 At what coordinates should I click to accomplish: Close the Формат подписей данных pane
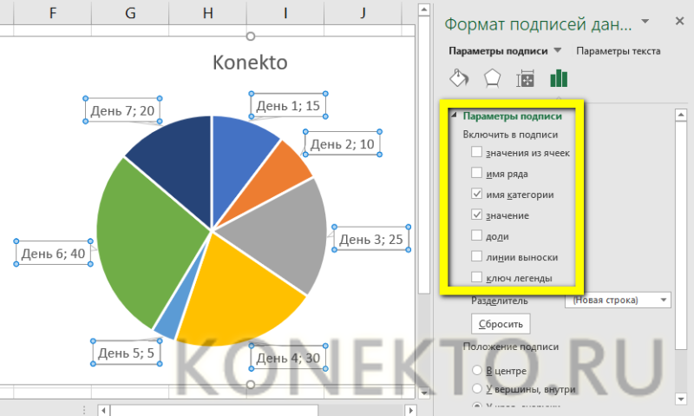click(680, 21)
